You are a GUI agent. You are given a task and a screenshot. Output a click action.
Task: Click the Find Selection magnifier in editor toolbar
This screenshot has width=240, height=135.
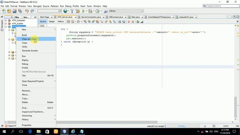coord(85,22)
